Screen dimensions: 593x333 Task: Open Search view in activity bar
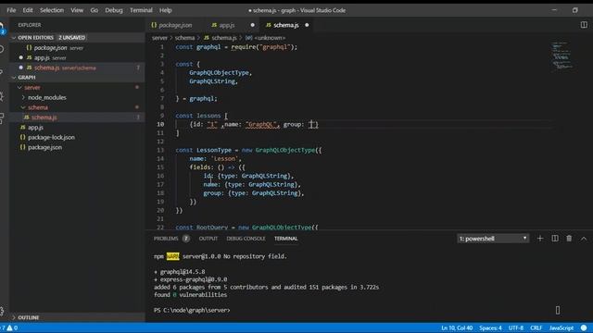point(2,49)
